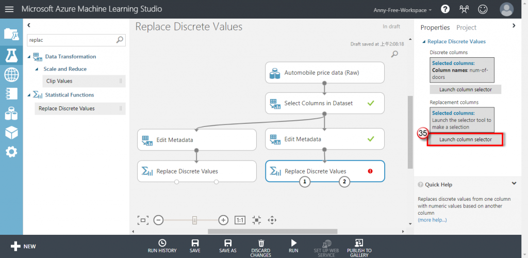Collapse the Quick Help section
The width and height of the screenshot is (528, 258).
[x=514, y=184]
